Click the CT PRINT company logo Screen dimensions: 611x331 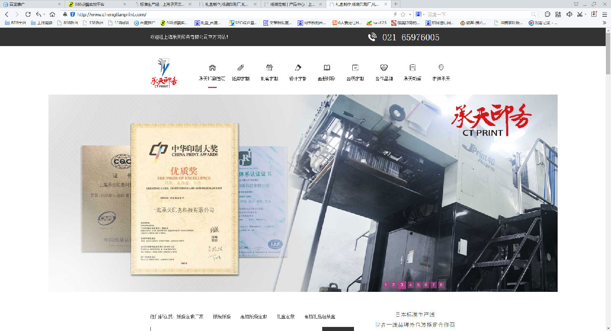[164, 73]
